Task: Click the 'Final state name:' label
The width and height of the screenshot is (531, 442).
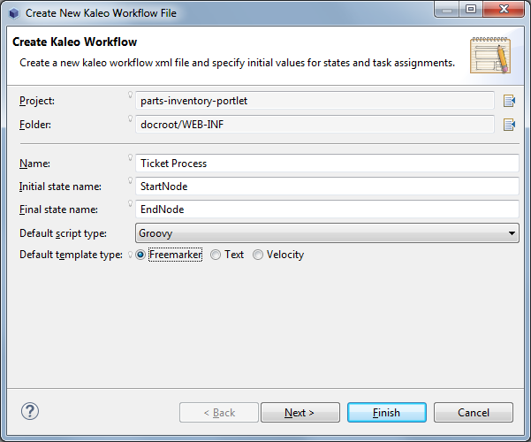Action: coord(58,210)
